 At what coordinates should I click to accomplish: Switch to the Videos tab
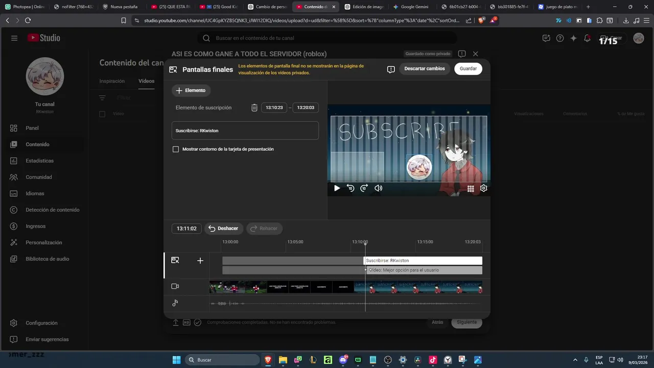pos(146,81)
